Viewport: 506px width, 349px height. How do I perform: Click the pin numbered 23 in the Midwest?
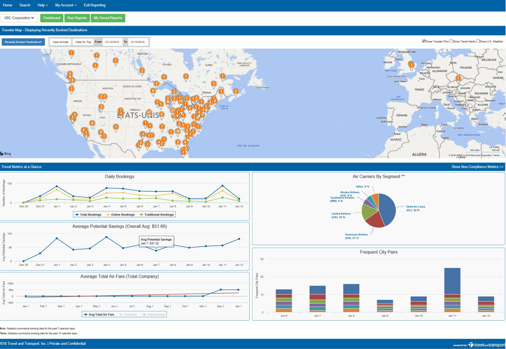(172, 110)
